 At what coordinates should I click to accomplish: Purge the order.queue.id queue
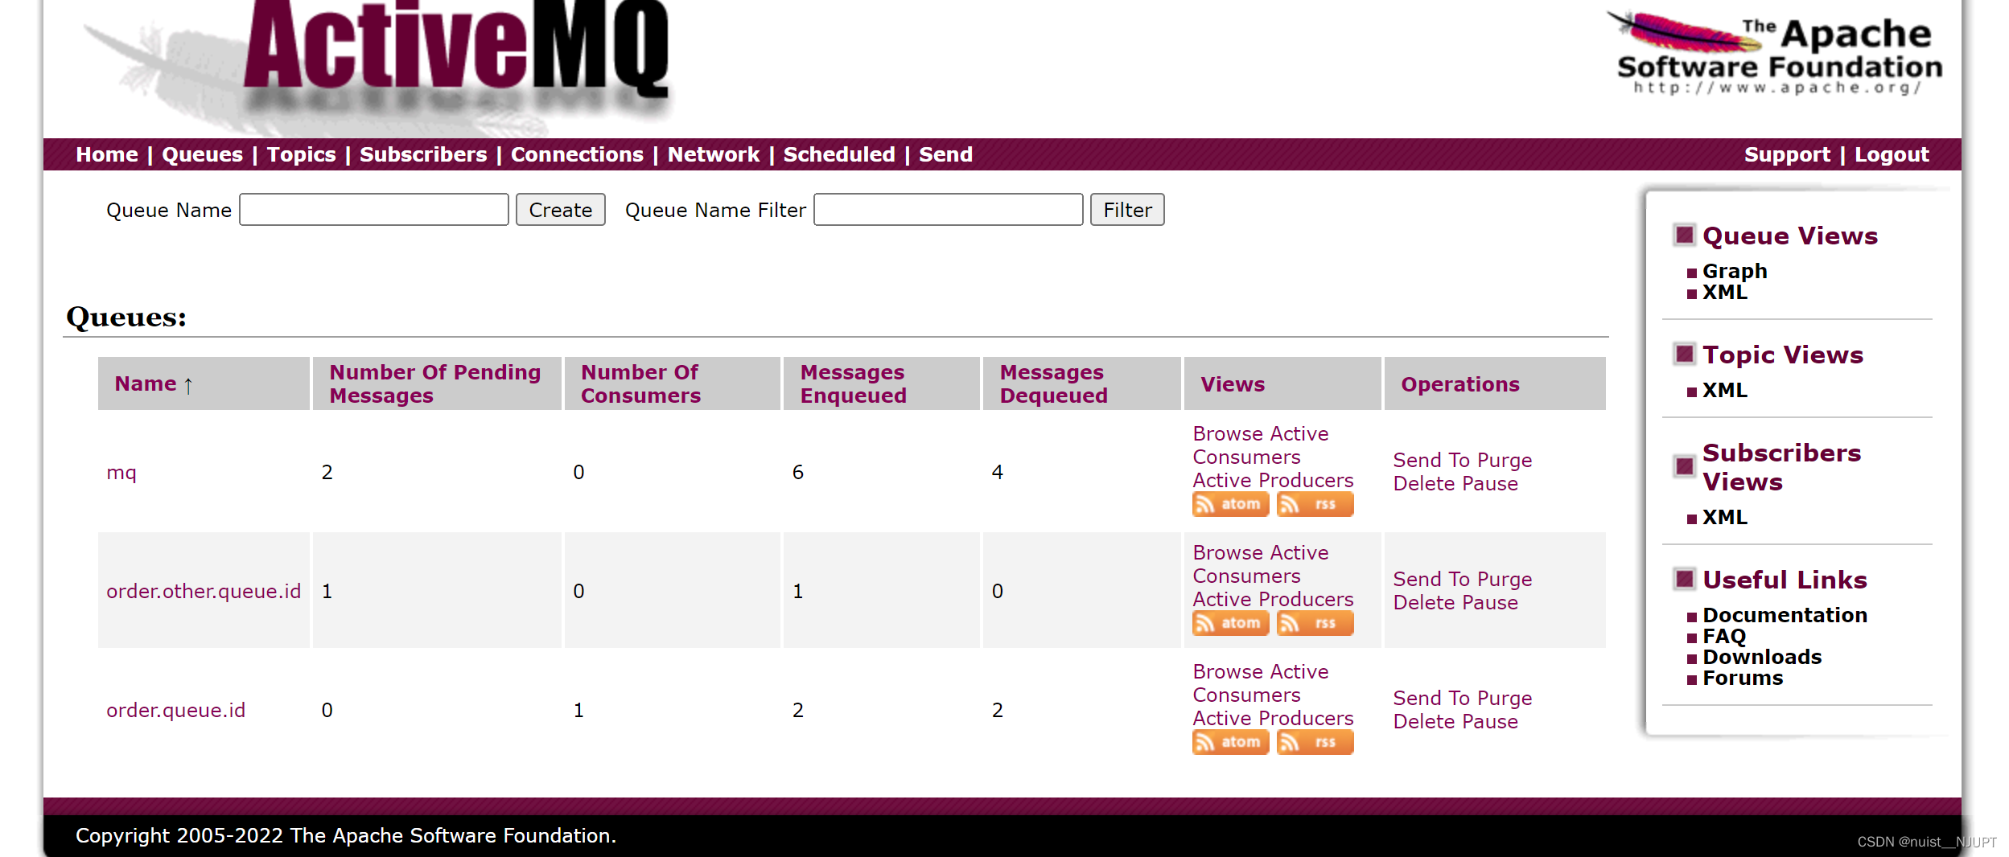[x=1505, y=698]
